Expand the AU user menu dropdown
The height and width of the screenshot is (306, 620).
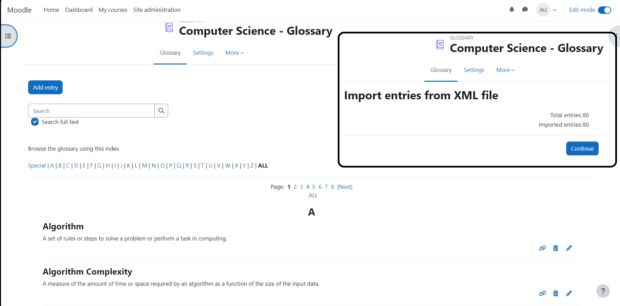click(x=547, y=10)
